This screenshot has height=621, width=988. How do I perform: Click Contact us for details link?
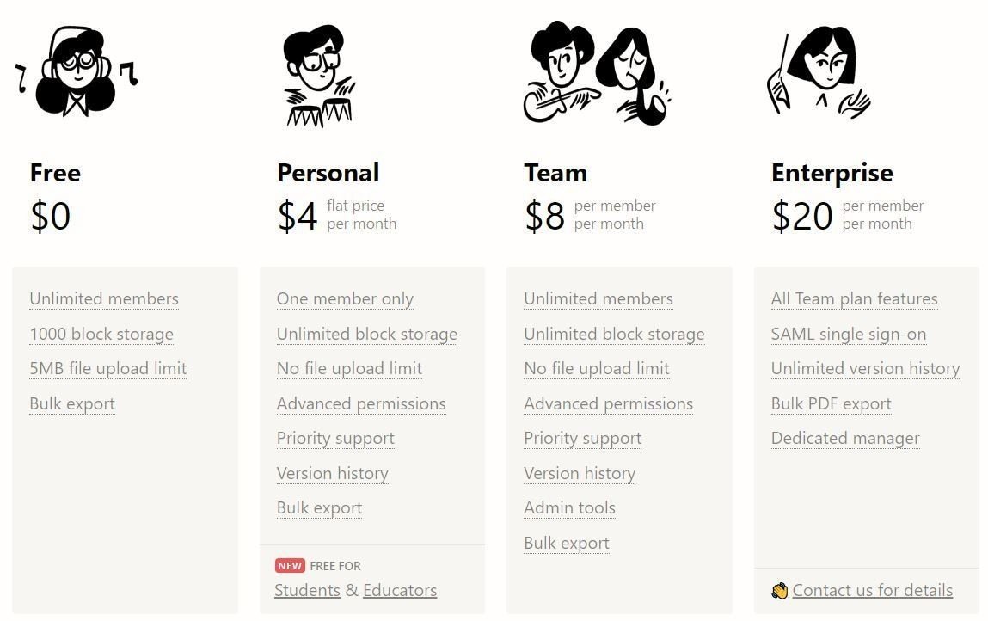pos(872,591)
